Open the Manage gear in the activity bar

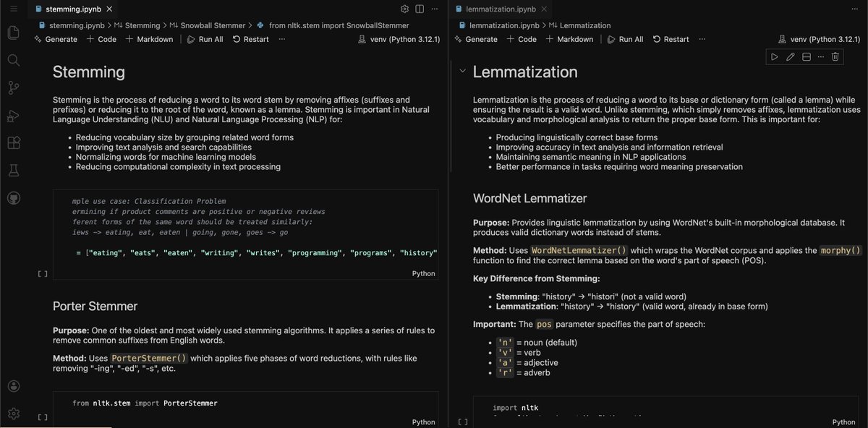tap(13, 414)
